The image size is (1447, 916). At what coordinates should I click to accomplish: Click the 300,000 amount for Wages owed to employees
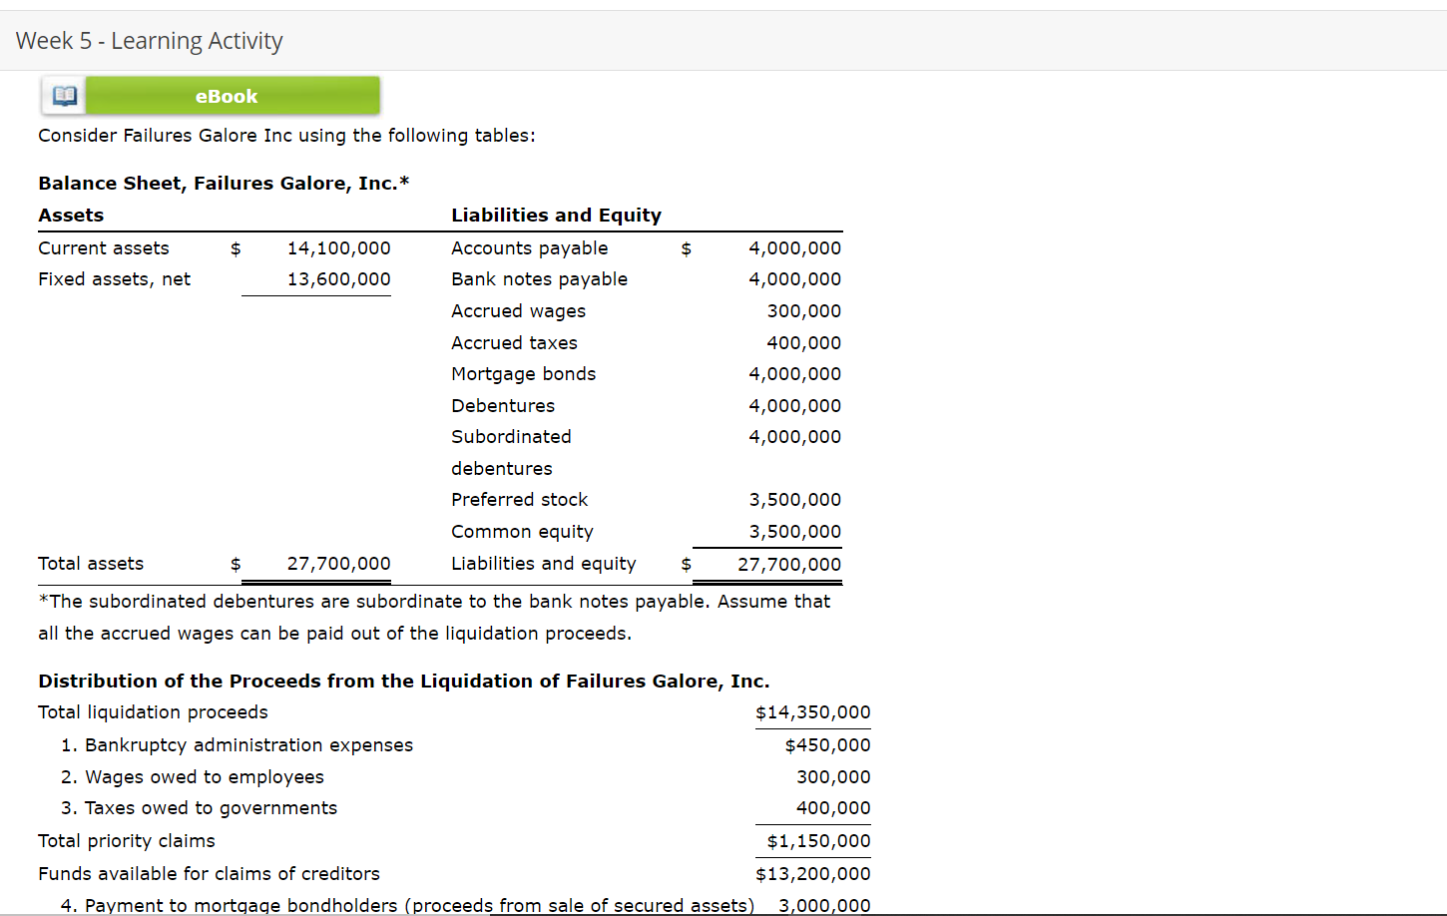(833, 777)
